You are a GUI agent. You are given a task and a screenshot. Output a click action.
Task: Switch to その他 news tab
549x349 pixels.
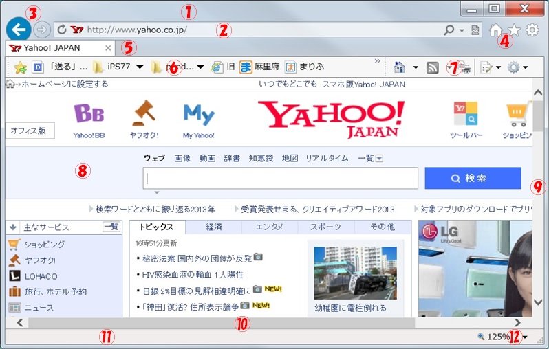coord(383,227)
